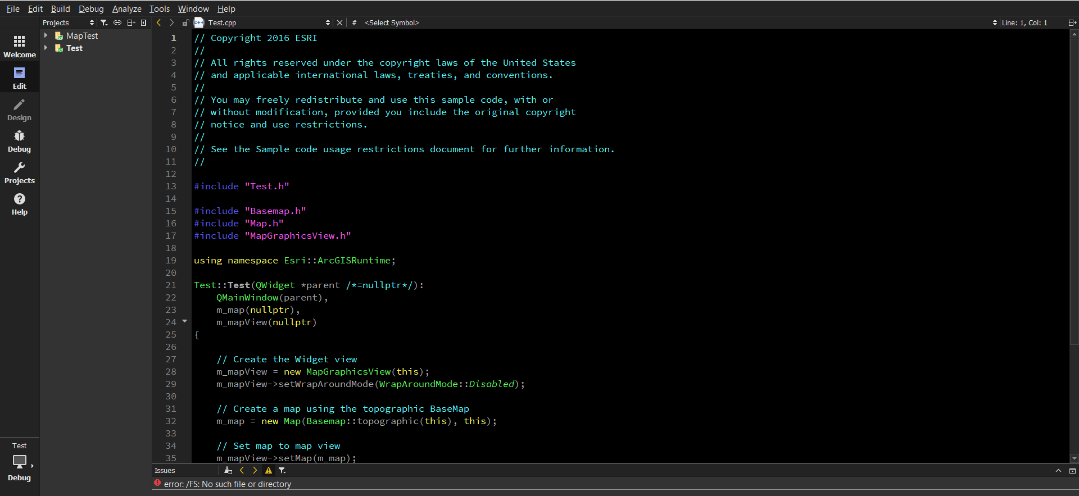The image size is (1079, 496).
Task: Open the Edit menu
Action: 35,8
